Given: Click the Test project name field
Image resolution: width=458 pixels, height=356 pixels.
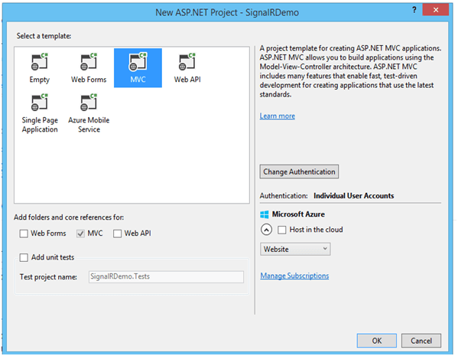Looking at the screenshot, I should point(166,276).
